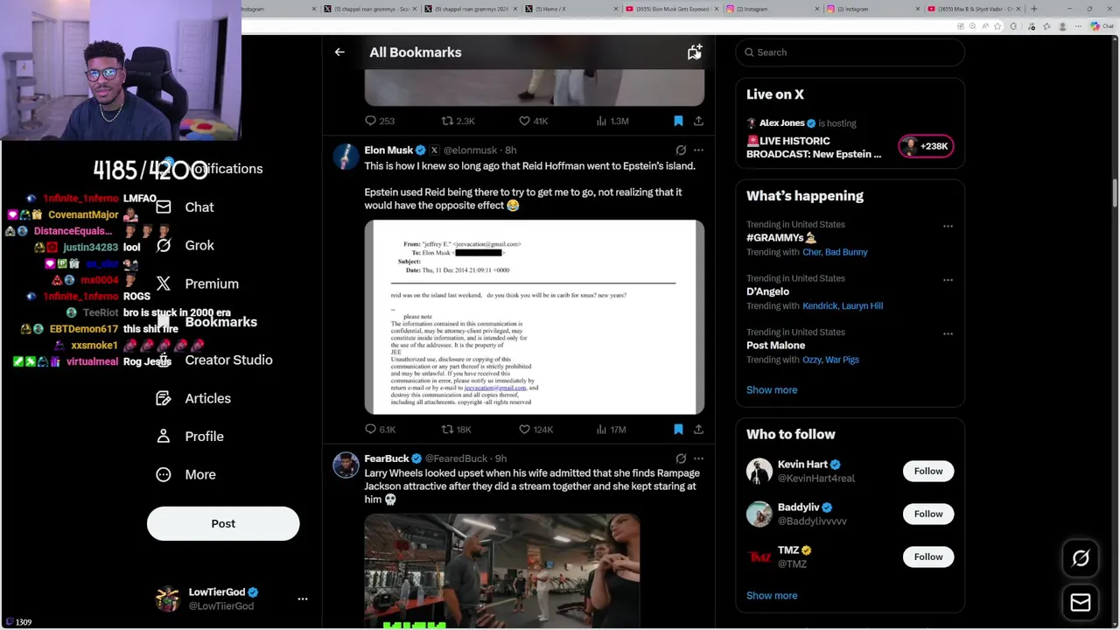Open the floating Grok button
This screenshot has width=1120, height=630.
(x=1081, y=558)
